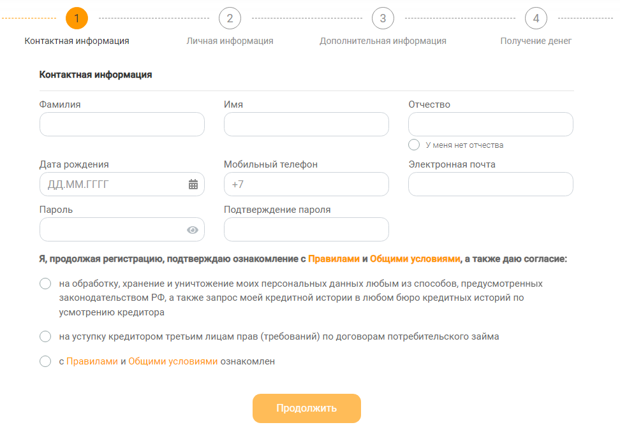Click the 'Продолжить' button

pos(306,408)
